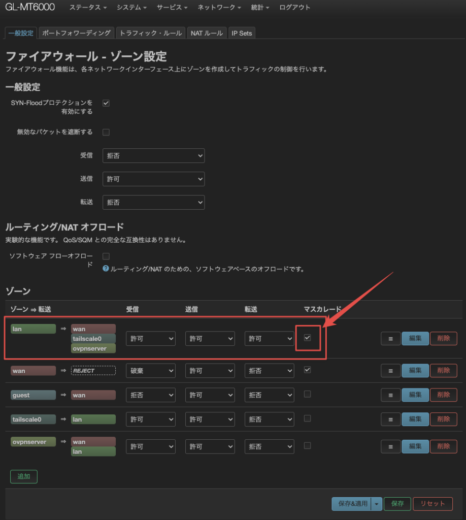Open the general 転送 policy dropdown

153,202
